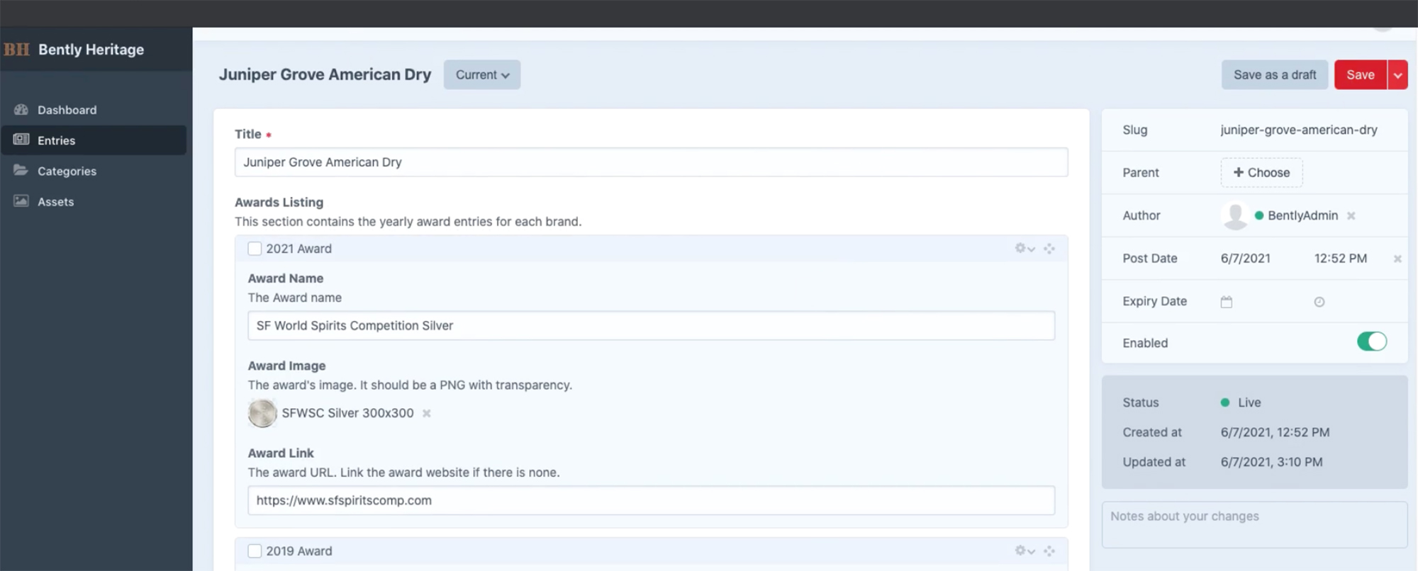Toggle the Enabled switch off
Image resolution: width=1418 pixels, height=571 pixels.
coord(1371,342)
